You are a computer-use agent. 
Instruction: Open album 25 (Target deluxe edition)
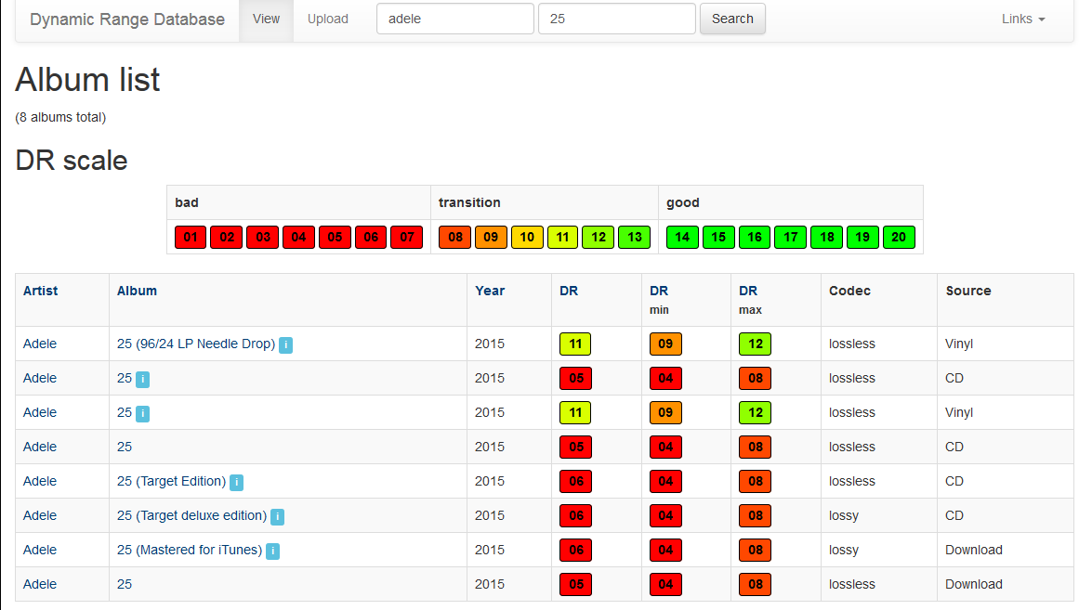[192, 516]
